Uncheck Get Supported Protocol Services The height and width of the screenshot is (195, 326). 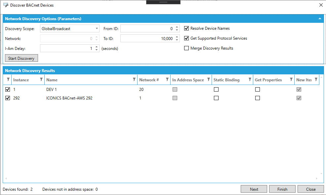point(186,38)
